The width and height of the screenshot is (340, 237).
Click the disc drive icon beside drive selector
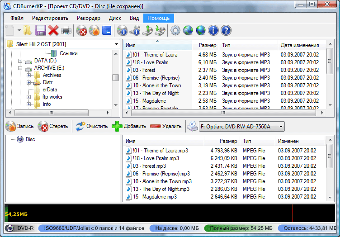[x=192, y=126]
